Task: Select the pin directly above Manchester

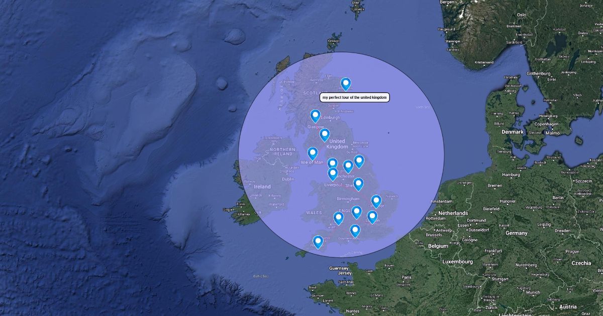Action: pos(348,166)
